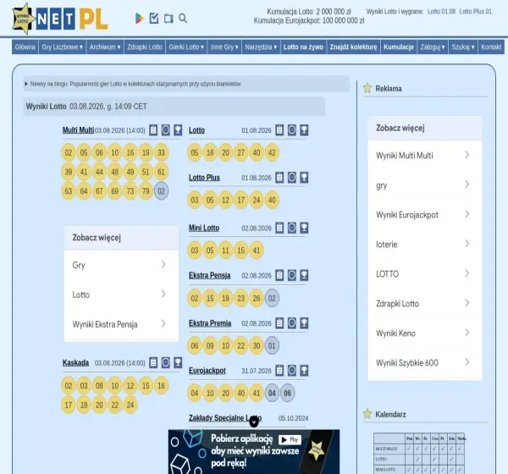
Task: Click the Wyniki Lotto NET PL star logo
Action: 60,19
